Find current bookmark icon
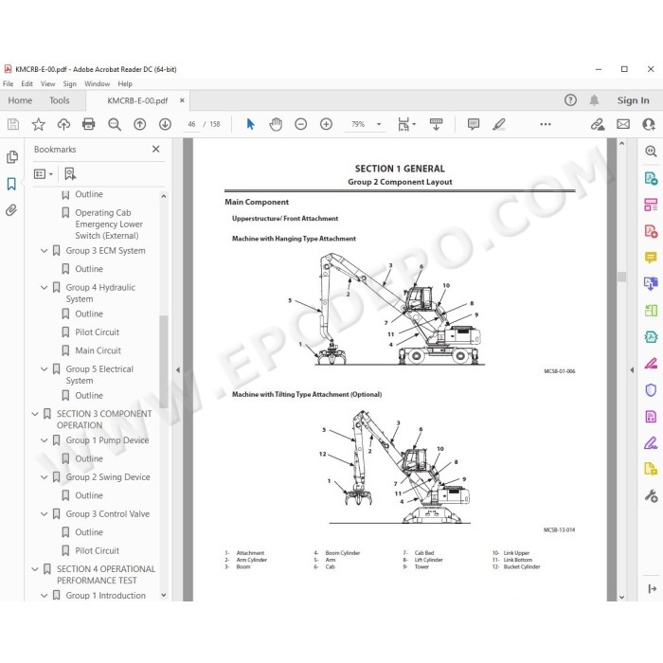The height and width of the screenshot is (663, 663). click(x=70, y=173)
